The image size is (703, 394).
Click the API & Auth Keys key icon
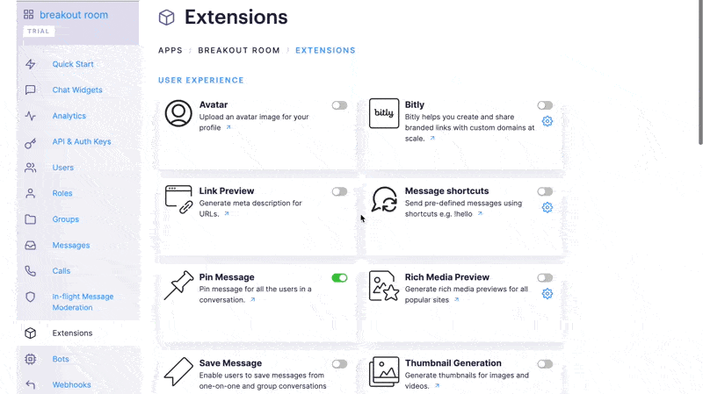coord(31,143)
